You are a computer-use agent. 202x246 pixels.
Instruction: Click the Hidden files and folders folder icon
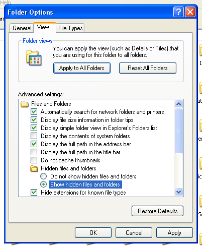(34, 168)
